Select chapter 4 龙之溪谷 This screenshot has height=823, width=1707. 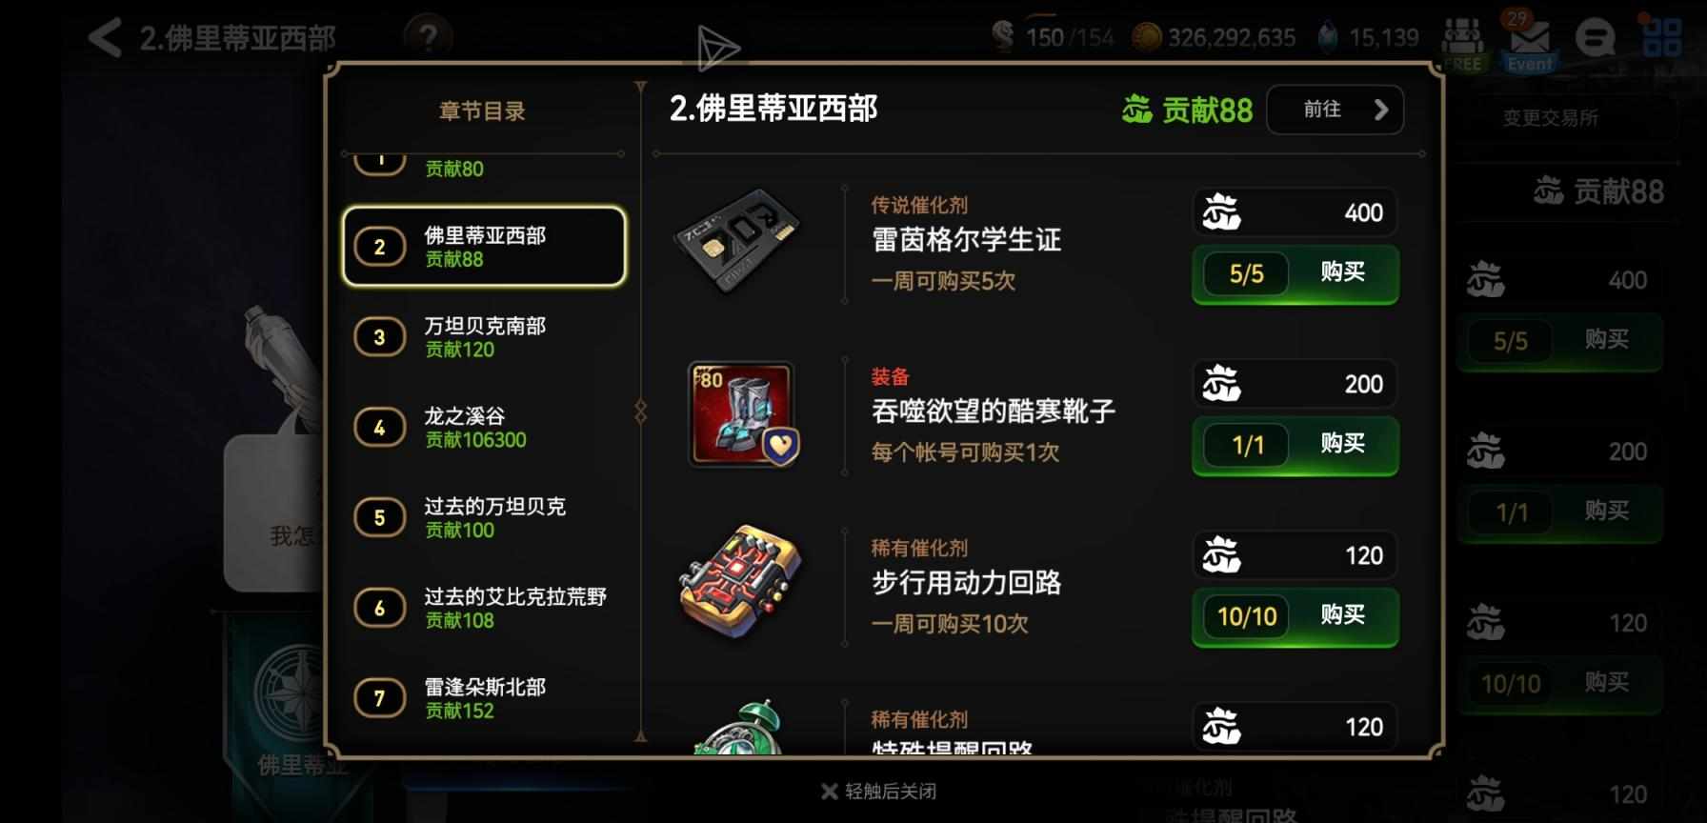(x=484, y=428)
